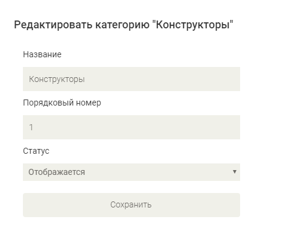Save the category with Сохранить
The image size is (289, 234).
(x=132, y=205)
